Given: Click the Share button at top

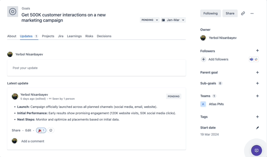Looking at the screenshot, I should tap(230, 13).
